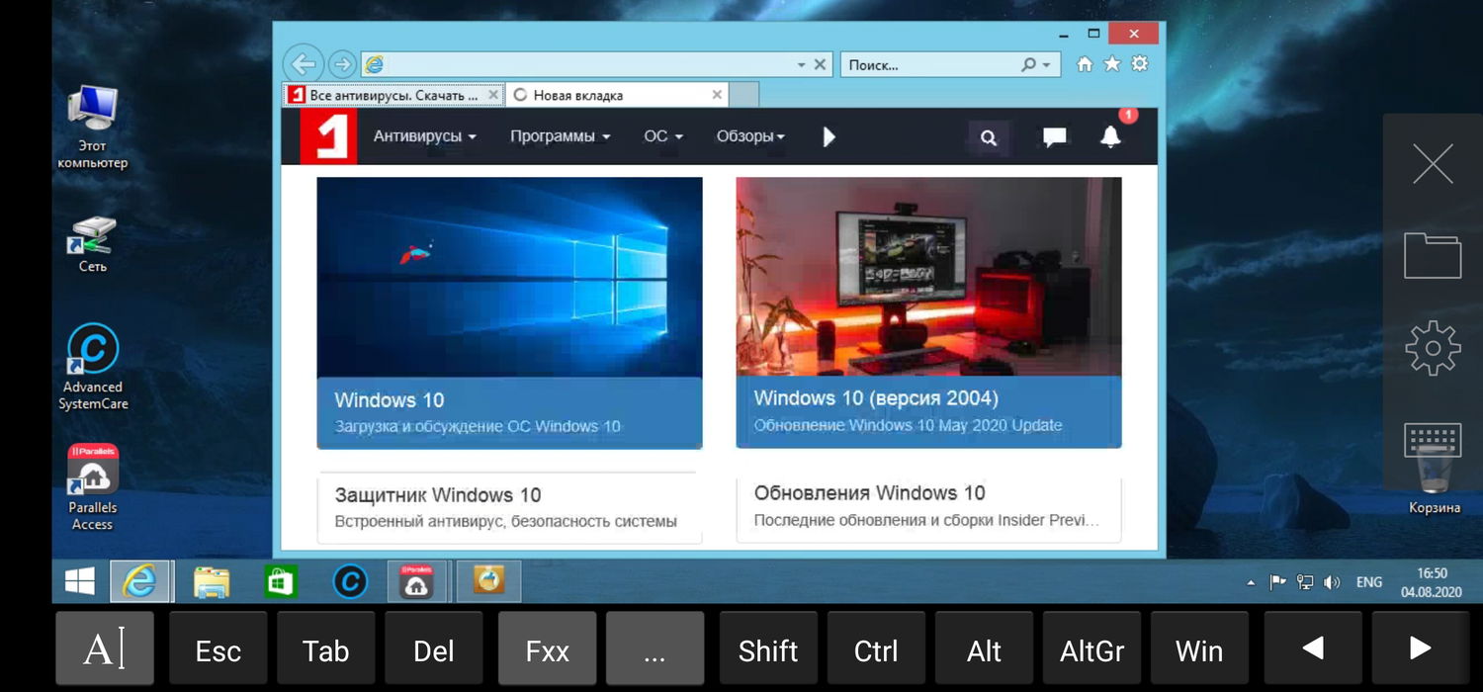1483x692 pixels.
Task: Tap the Del key button
Action: [434, 650]
